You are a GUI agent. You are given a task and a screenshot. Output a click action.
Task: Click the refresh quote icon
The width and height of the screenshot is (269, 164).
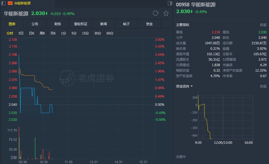point(156,13)
